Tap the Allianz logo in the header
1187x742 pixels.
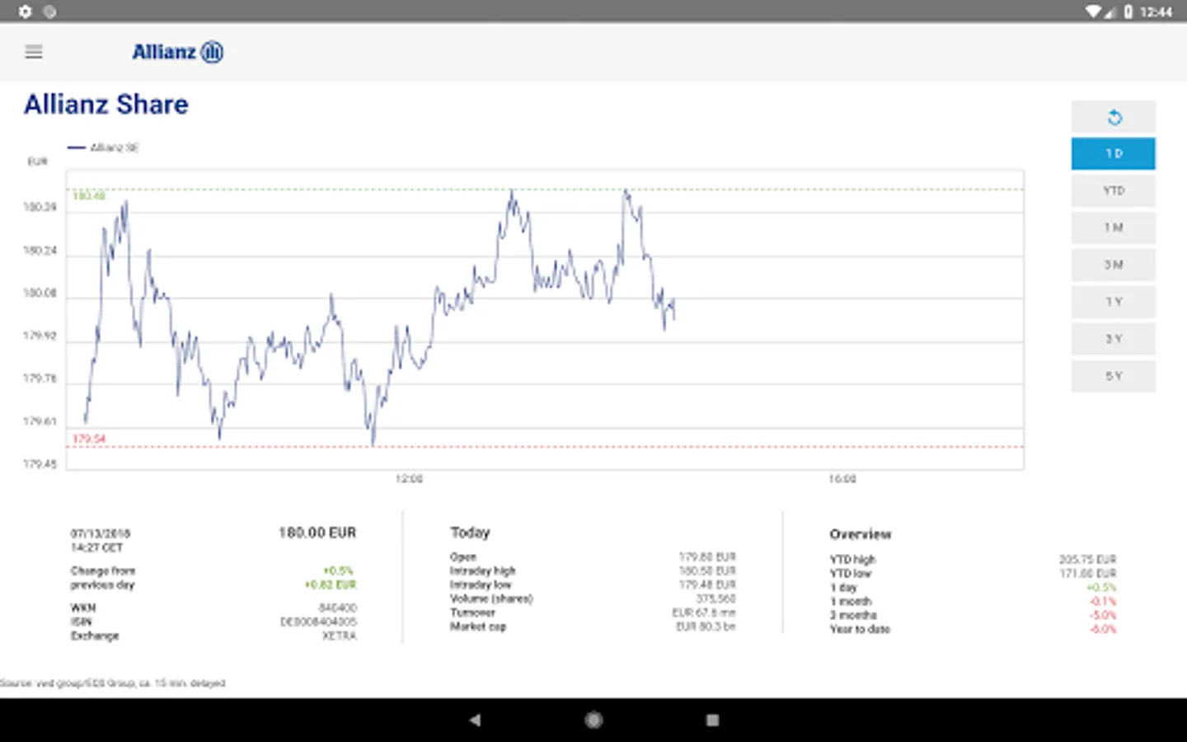click(x=178, y=52)
